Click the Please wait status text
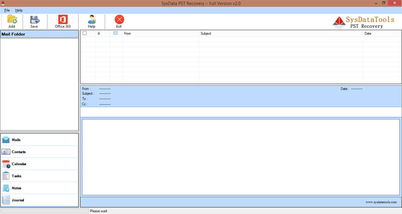Viewport: 402px width, 214px height. tap(98, 211)
